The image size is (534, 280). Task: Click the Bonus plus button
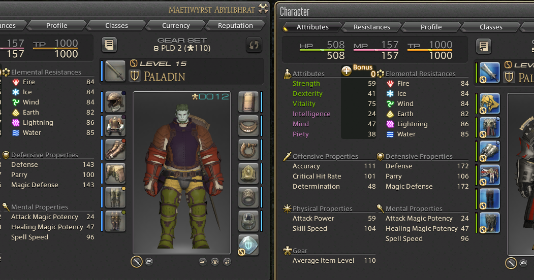[347, 71]
